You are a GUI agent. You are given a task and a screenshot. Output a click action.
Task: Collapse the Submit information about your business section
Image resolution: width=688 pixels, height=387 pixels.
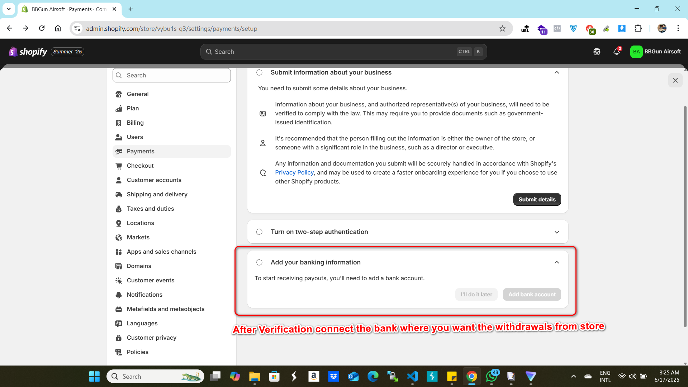(x=556, y=72)
